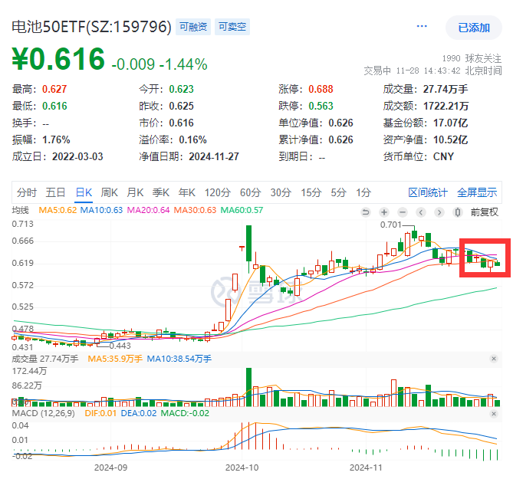
Task: Click the MA5:0.62 moving average label
Action: coord(58,210)
